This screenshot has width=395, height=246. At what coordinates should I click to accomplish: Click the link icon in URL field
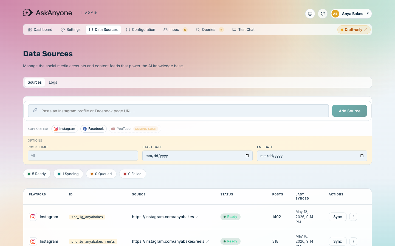[x=35, y=110]
